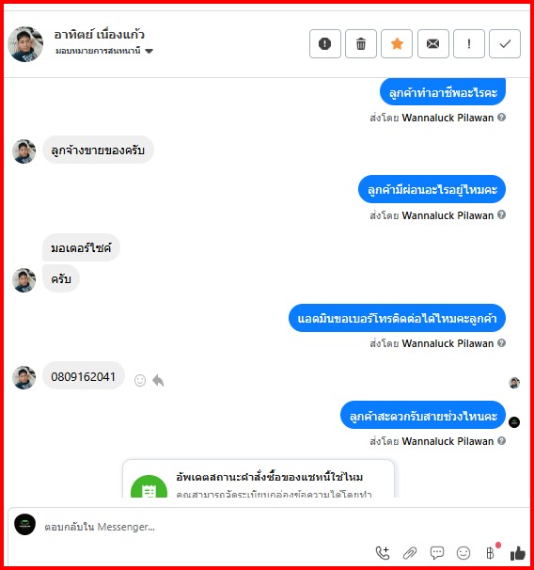This screenshot has width=534, height=570.
Task: Open the Baht payment request icon
Action: pyautogui.click(x=491, y=553)
